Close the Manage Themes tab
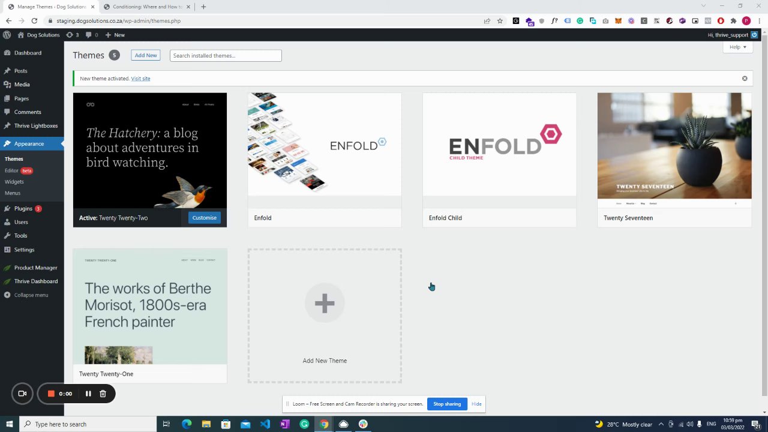Image resolution: width=768 pixels, height=432 pixels. point(93,7)
